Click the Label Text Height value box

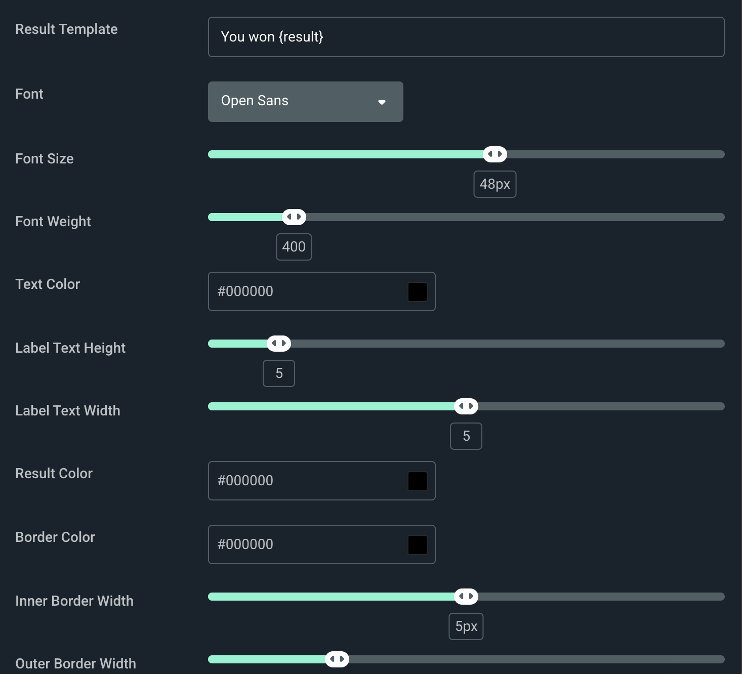click(x=279, y=373)
